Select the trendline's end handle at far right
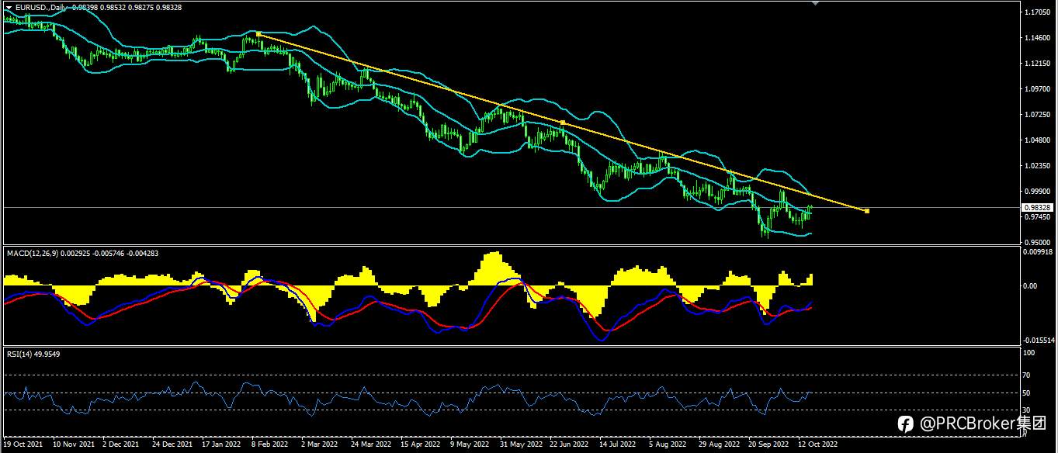The height and width of the screenshot is (453, 1058). pyautogui.click(x=867, y=210)
